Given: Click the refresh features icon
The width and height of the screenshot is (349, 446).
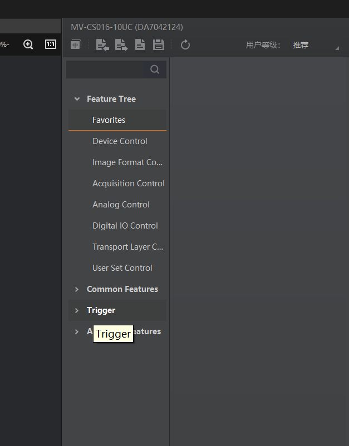Looking at the screenshot, I should (x=185, y=45).
